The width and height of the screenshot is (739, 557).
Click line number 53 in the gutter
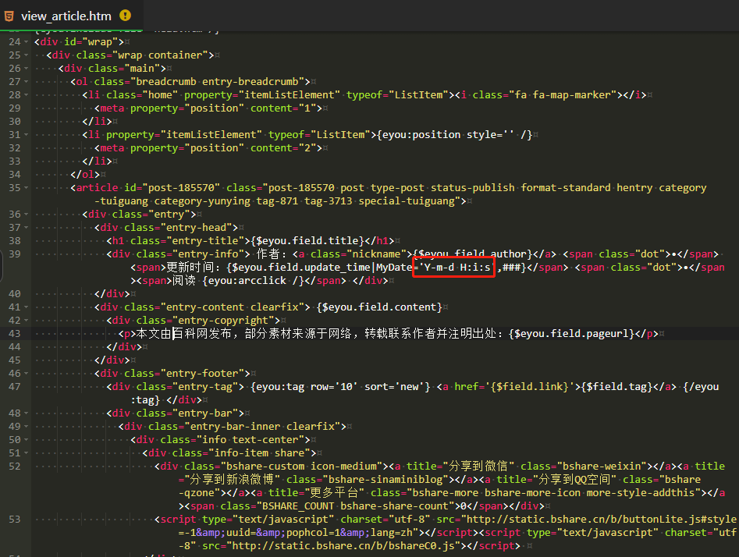tap(14, 519)
